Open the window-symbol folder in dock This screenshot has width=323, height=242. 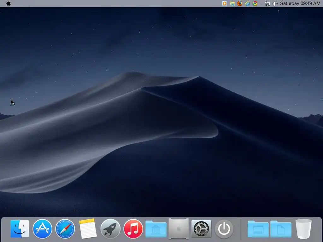(x=258, y=229)
